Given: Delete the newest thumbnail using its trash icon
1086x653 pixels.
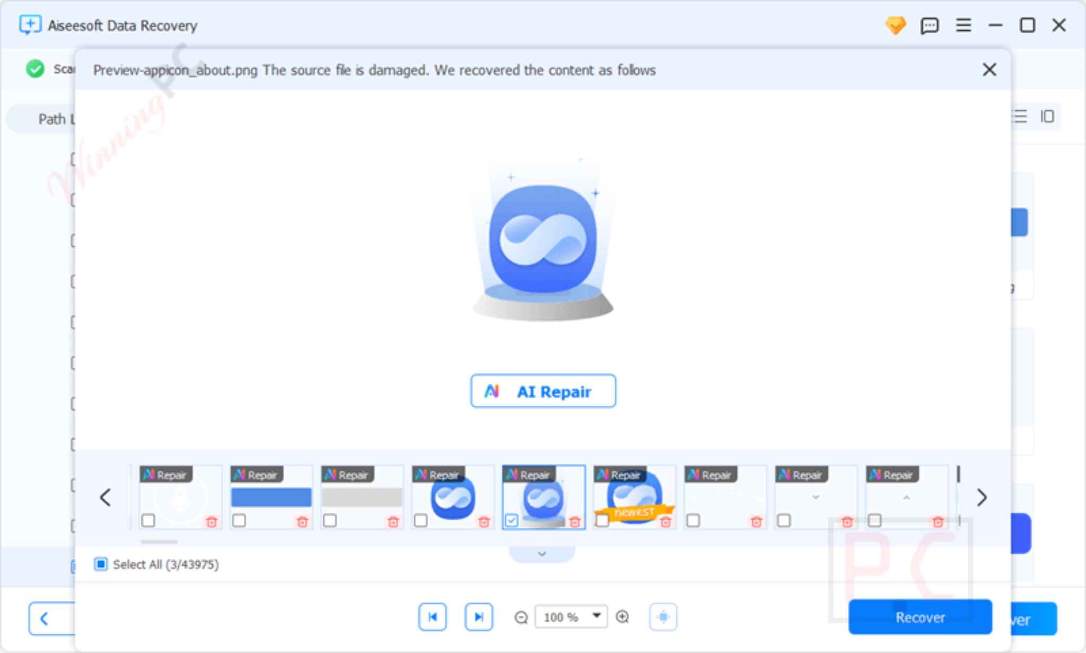Looking at the screenshot, I should coord(665,523).
